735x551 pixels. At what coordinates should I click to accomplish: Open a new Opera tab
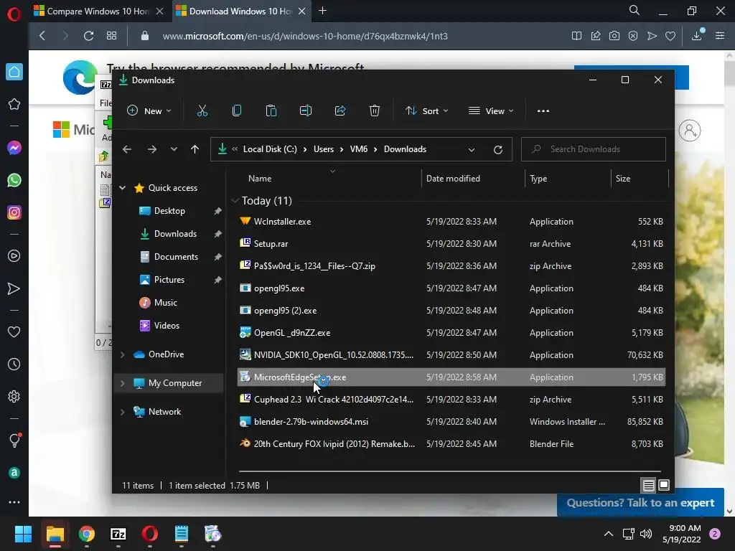click(322, 11)
